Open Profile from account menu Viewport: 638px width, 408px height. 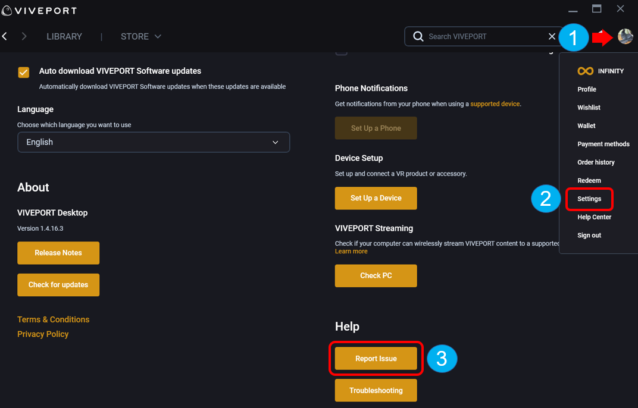pyautogui.click(x=586, y=89)
